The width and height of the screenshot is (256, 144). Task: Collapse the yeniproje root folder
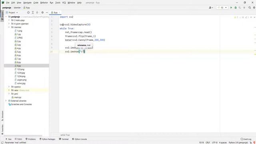pos(6,17)
